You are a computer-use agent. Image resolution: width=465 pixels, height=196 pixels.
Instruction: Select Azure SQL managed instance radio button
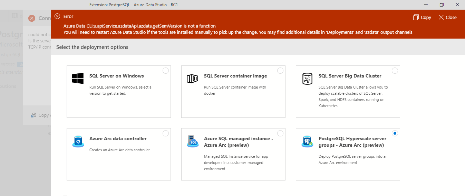coord(280,133)
